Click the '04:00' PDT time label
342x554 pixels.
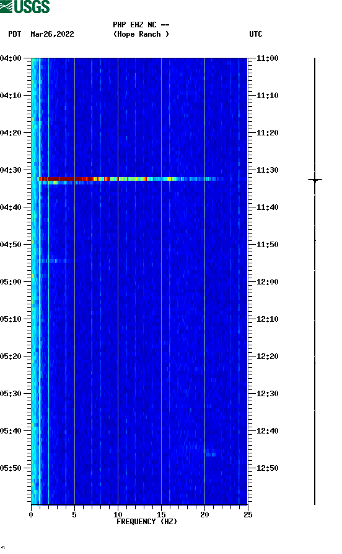[11, 58]
